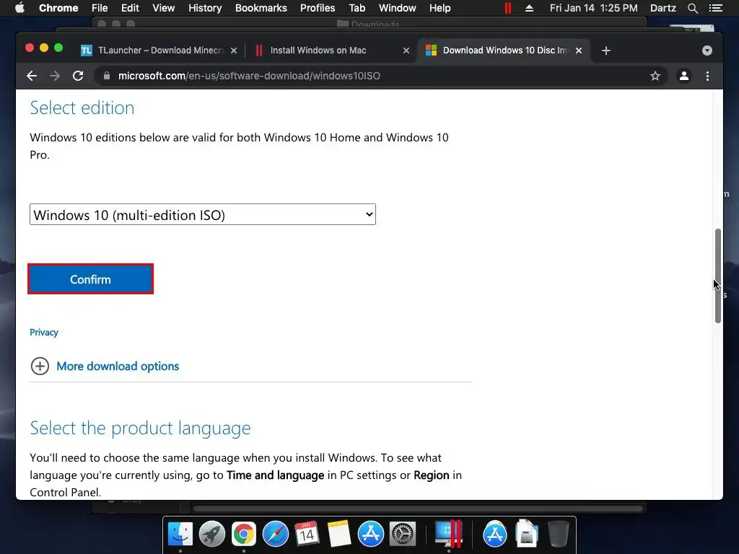Screen dimensions: 739x554
Task: Click the background window horizontal scrollbar
Action: pos(418,509)
